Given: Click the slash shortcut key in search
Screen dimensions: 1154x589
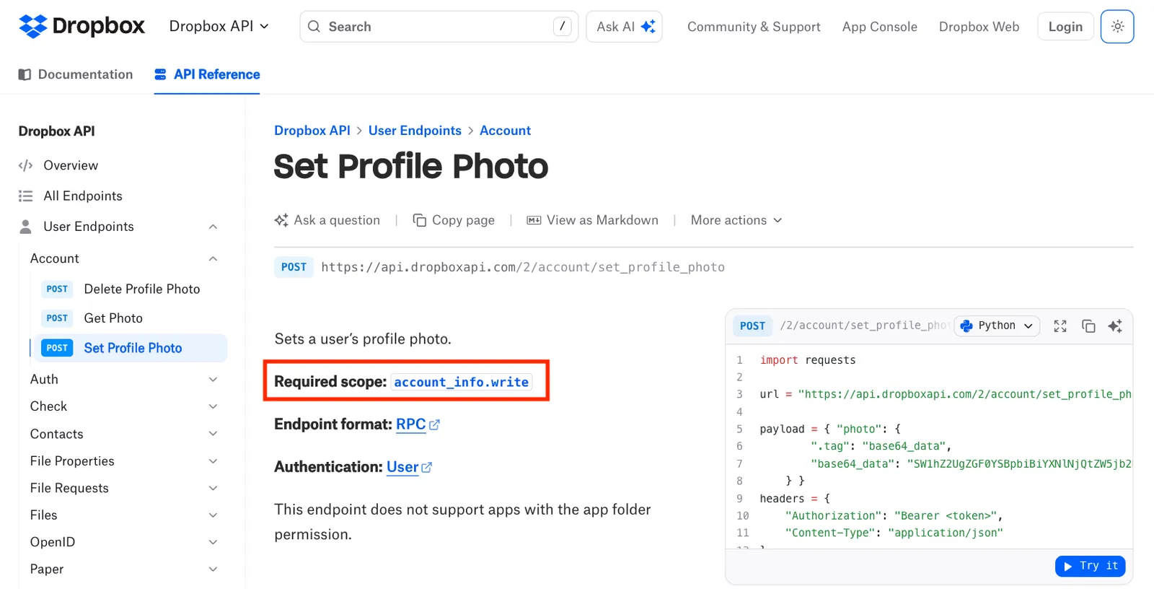Looking at the screenshot, I should coord(563,27).
